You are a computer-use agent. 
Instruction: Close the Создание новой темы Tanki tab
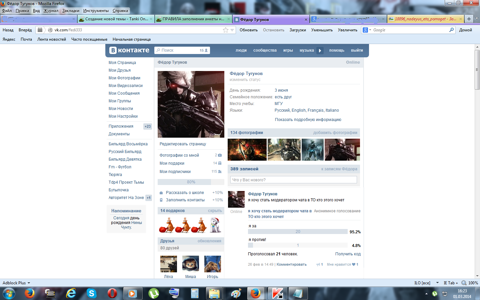151,19
